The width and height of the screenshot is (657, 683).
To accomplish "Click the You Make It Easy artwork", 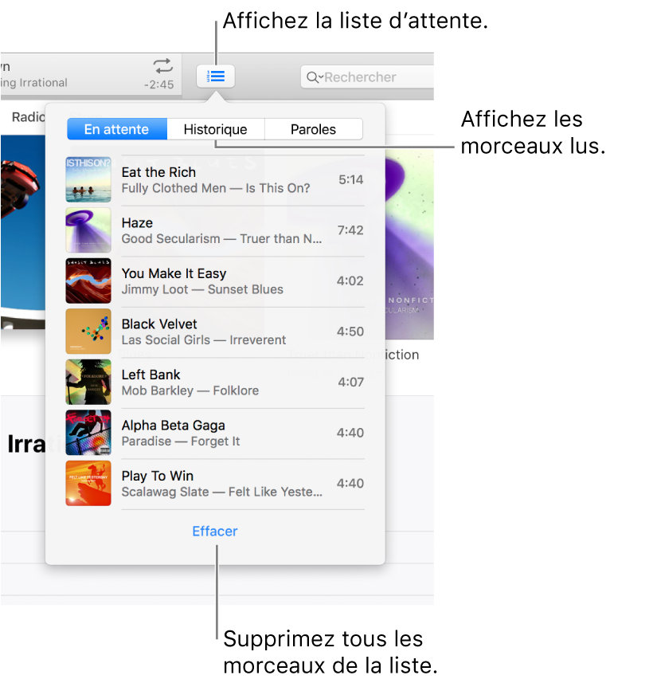I will coord(88,281).
